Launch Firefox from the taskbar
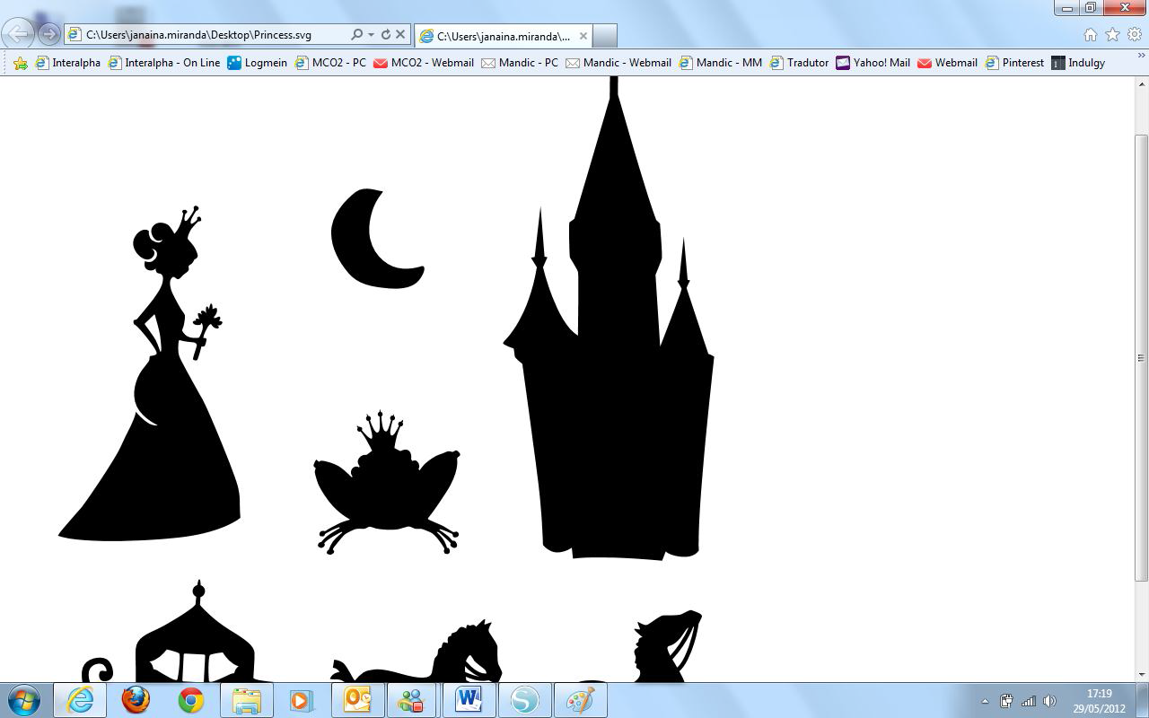The height and width of the screenshot is (718, 1149). [136, 700]
